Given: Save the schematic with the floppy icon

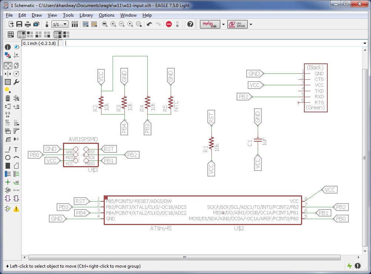Looking at the screenshot, I should point(19,24).
